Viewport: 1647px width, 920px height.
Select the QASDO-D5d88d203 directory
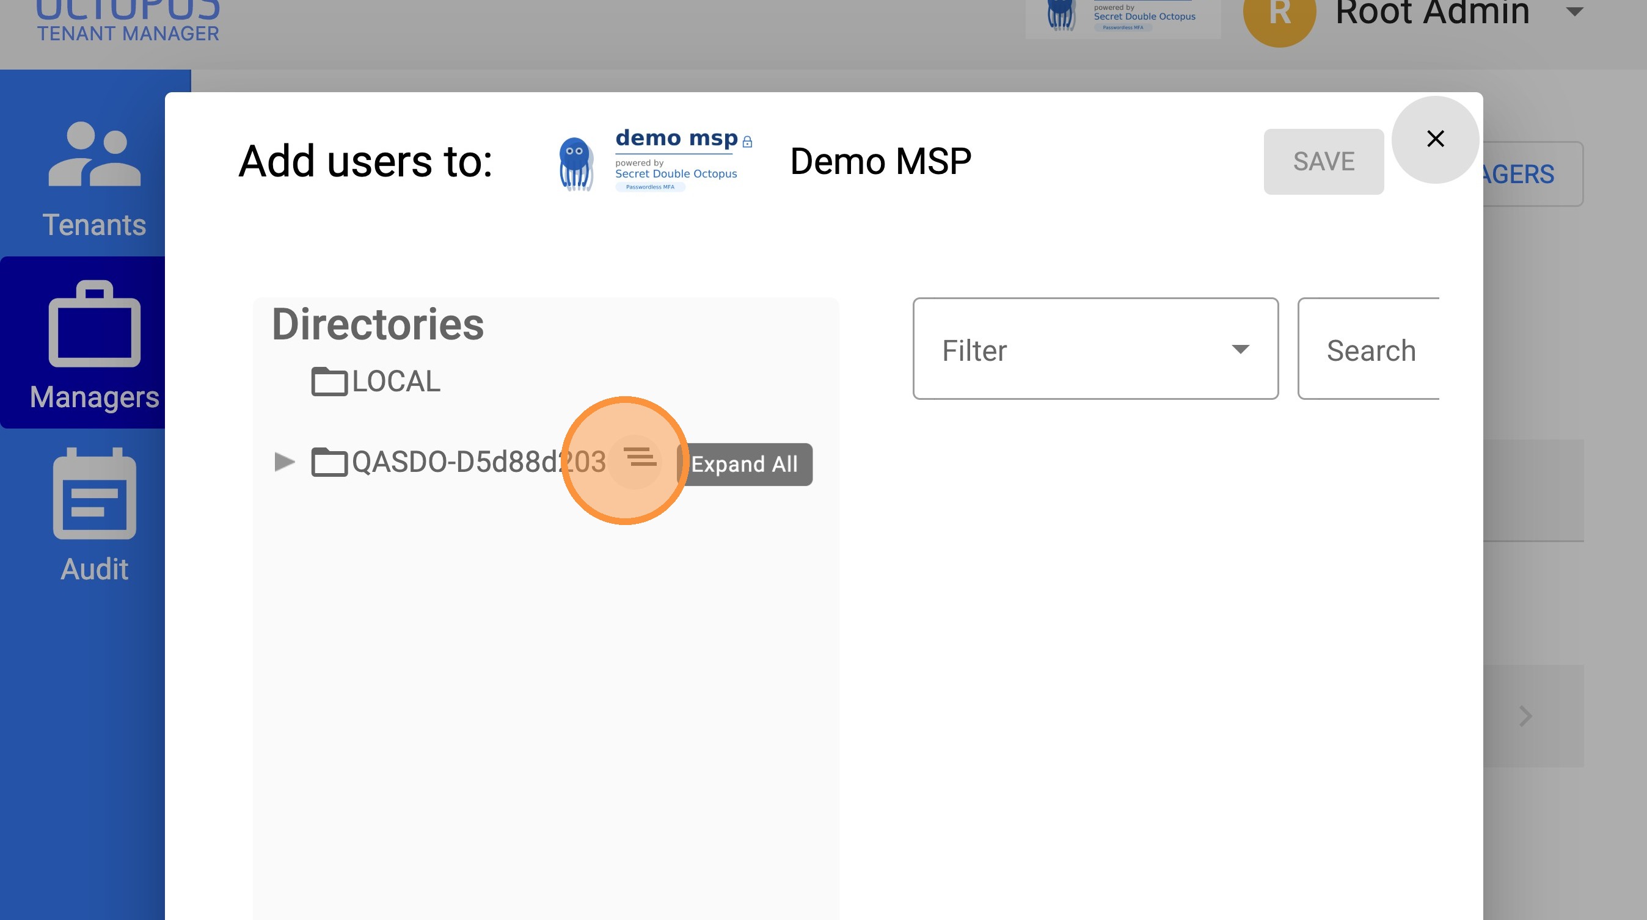(x=458, y=462)
